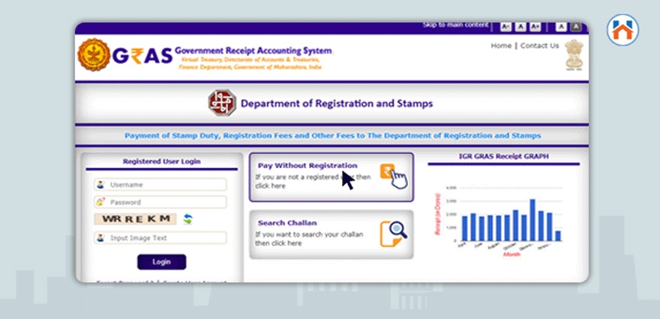This screenshot has height=319, width=660.
Task: Refresh the captcha image
Action: coord(187,219)
